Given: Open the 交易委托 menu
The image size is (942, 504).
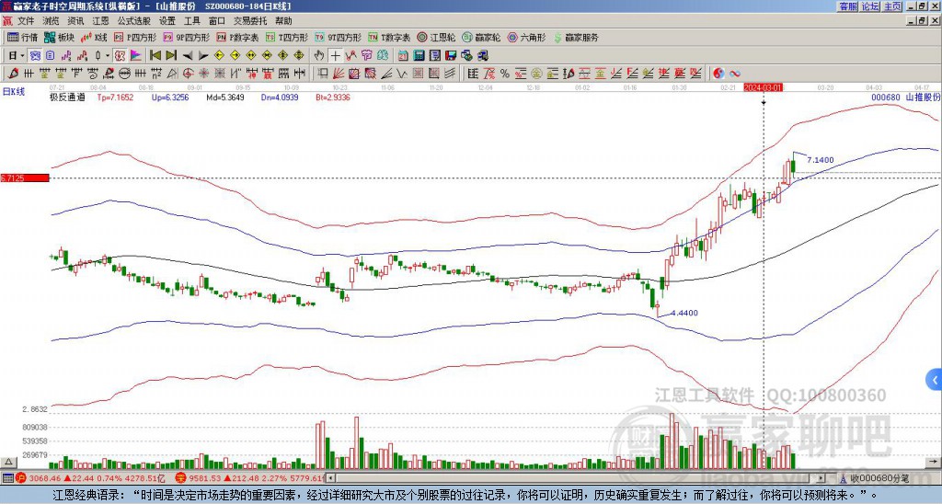Looking at the screenshot, I should click(x=250, y=21).
